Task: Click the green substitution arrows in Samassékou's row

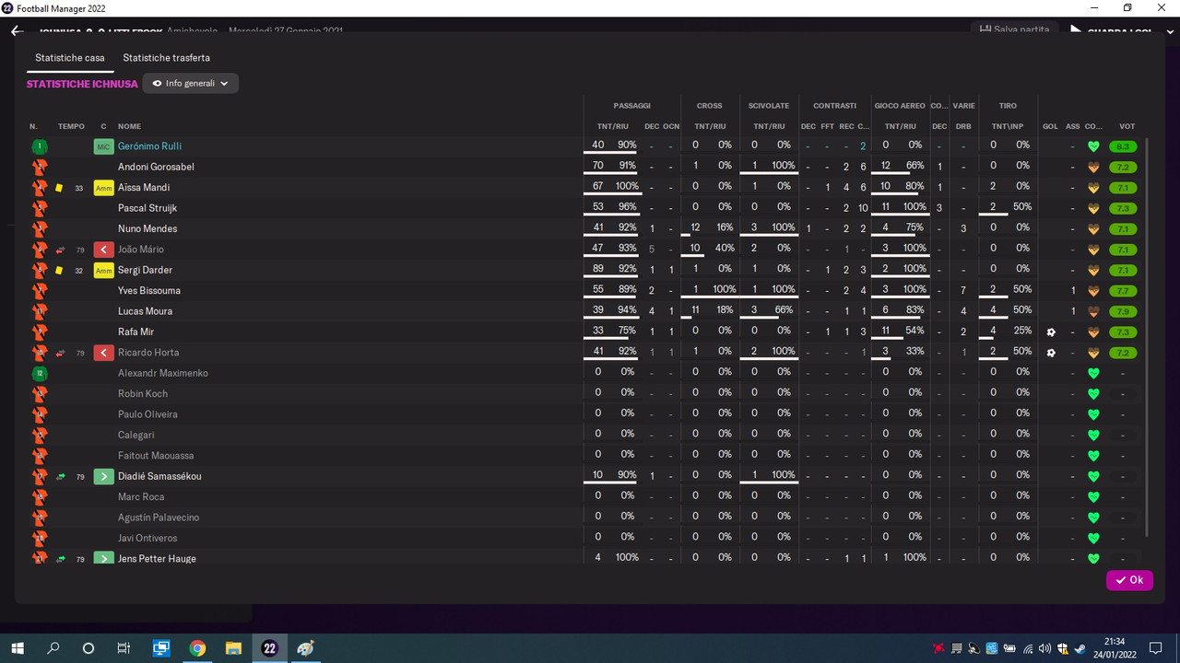Action: pyautogui.click(x=60, y=476)
